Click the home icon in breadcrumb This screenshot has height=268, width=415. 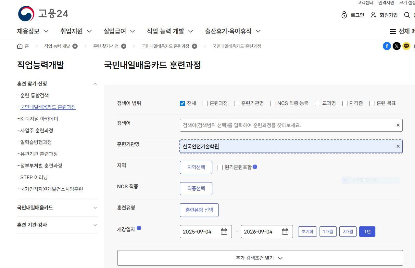20,46
